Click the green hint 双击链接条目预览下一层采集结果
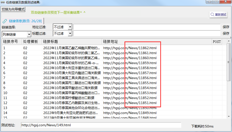This screenshot has height=132, width=232. pos(58,12)
